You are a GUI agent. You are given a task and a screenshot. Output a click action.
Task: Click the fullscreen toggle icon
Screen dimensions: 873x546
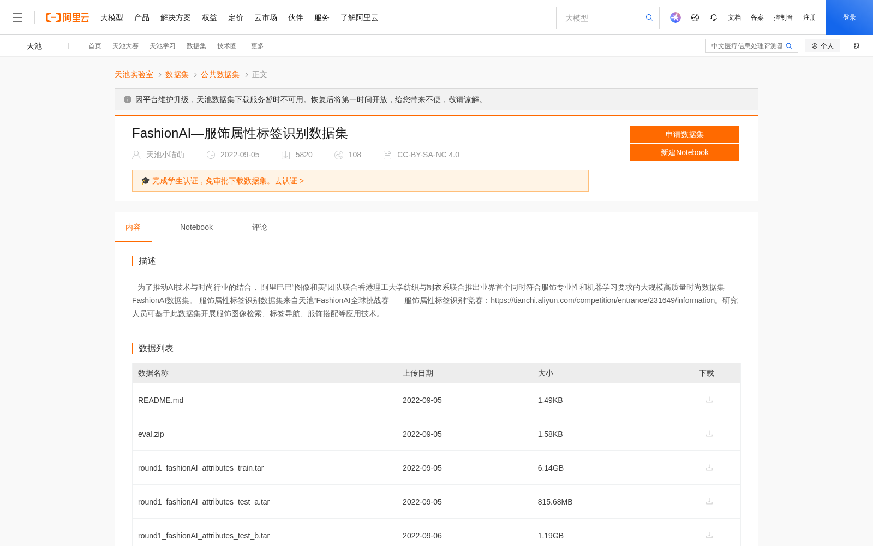(x=857, y=46)
